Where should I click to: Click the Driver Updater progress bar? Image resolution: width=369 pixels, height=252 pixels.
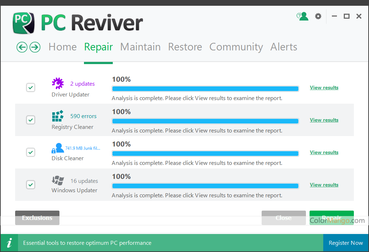(205, 89)
